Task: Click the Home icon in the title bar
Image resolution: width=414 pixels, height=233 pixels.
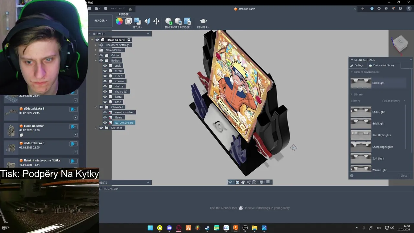Action: click(x=130, y=9)
